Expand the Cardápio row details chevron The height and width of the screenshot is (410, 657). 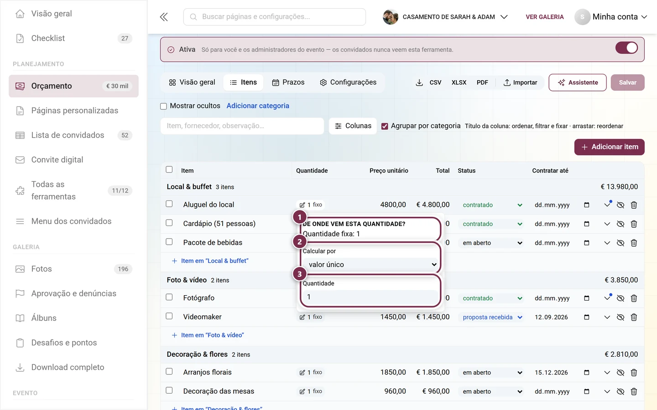click(x=607, y=224)
